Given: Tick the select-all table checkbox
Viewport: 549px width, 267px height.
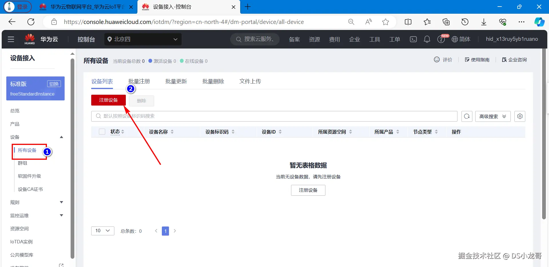Looking at the screenshot, I should [x=102, y=132].
